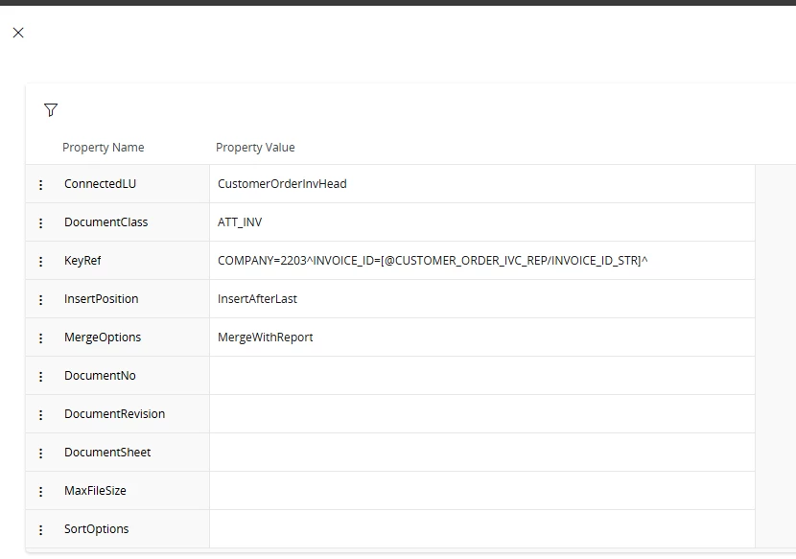Sort by Property Value column header
Screen dimensions: 796x559
pyautogui.click(x=255, y=148)
